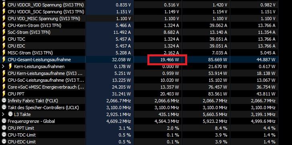Select the Takt des Speicher-Controllers (UCLK) label

click(x=43, y=108)
